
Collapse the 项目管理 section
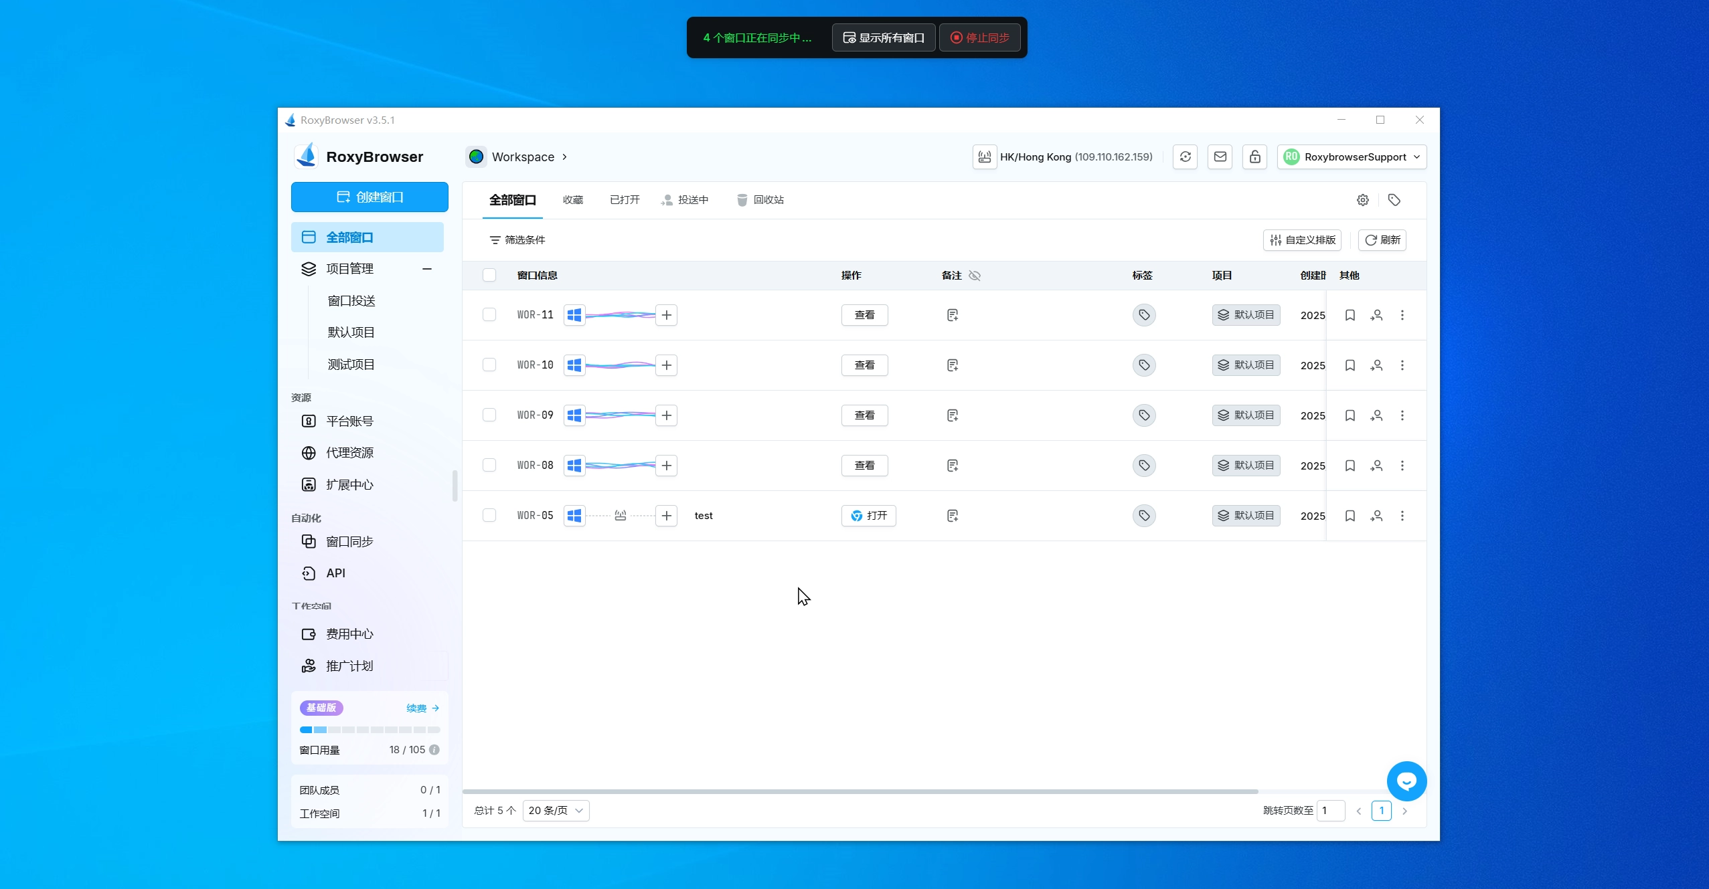click(x=427, y=269)
